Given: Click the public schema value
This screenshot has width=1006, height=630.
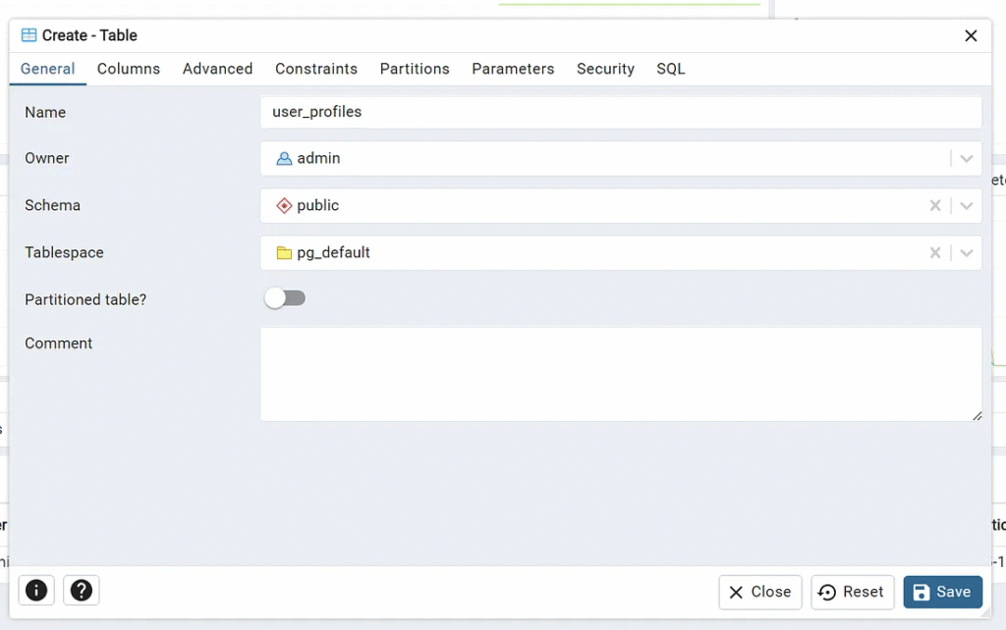Looking at the screenshot, I should 317,206.
